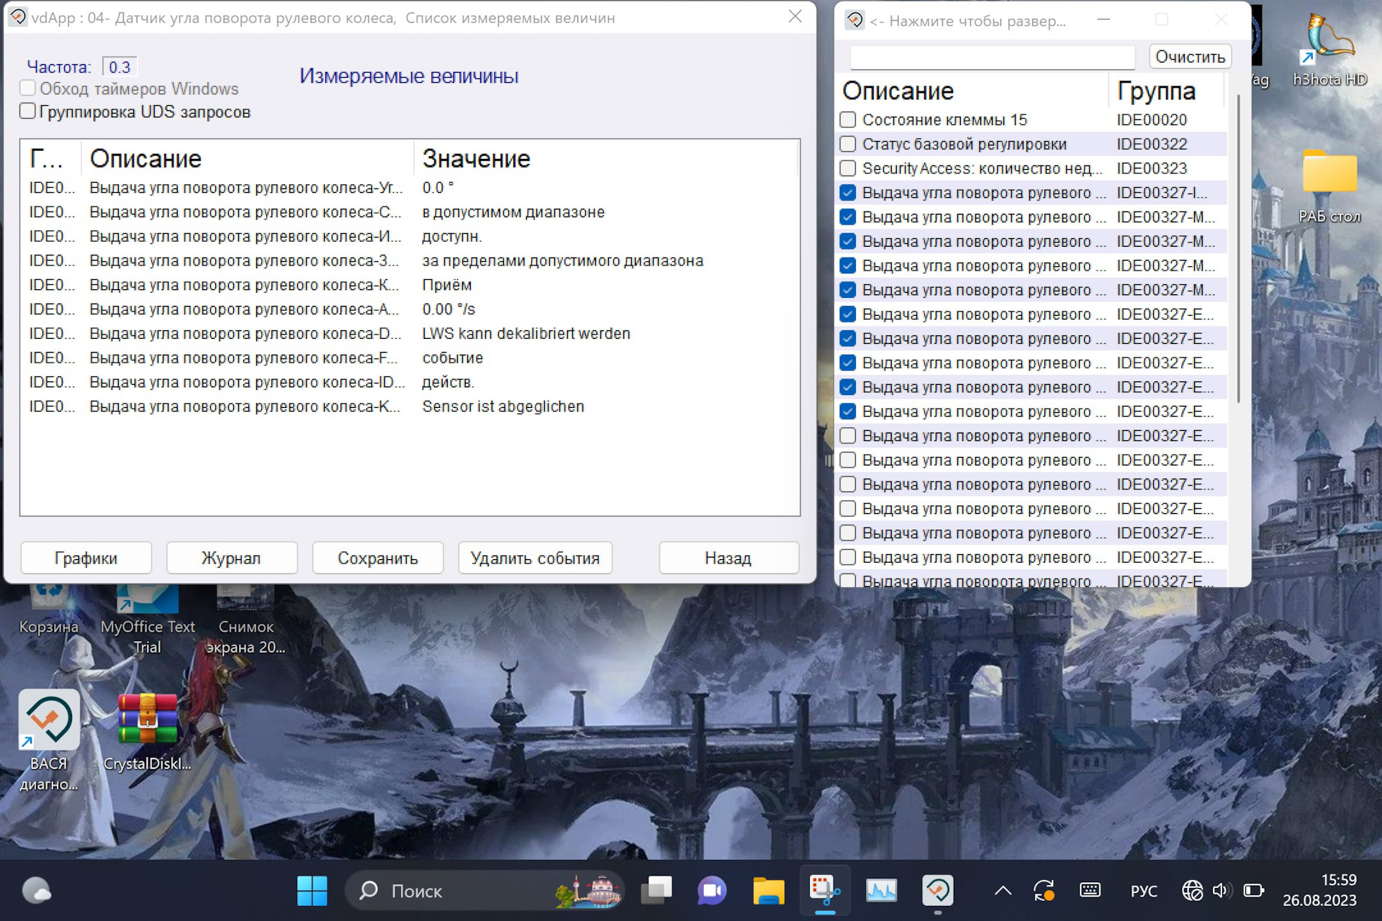Viewport: 1382px width, 921px height.
Task: Check Security Access количество item
Action: click(848, 168)
